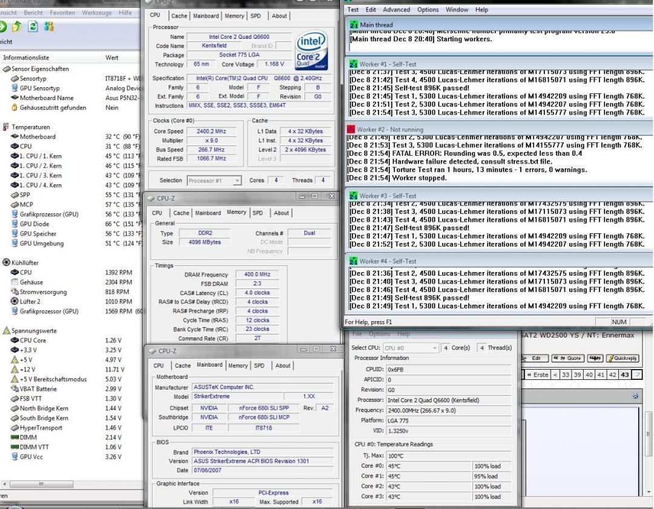Screen dimensions: 654x509
Task: Click the +5 V Bereitschaftsmodus warning icon
Action: pyautogui.click(x=15, y=379)
